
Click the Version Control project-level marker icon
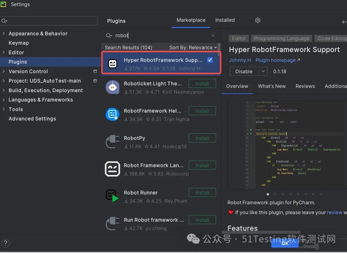click(95, 71)
